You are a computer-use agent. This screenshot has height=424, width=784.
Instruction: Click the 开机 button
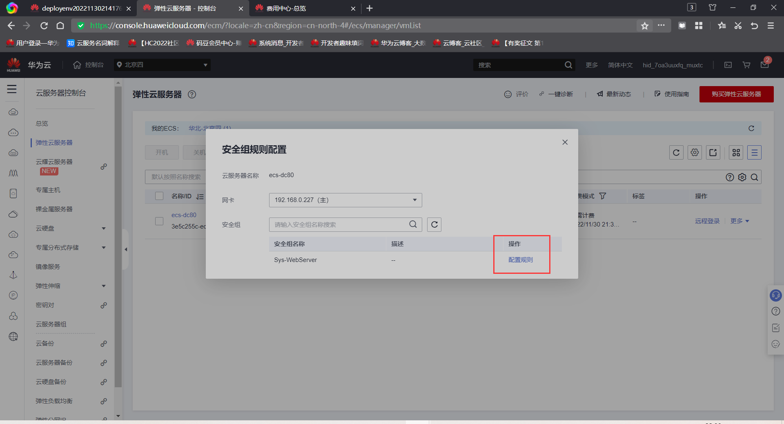pos(162,152)
